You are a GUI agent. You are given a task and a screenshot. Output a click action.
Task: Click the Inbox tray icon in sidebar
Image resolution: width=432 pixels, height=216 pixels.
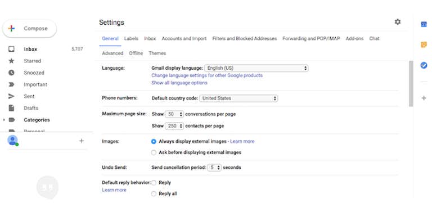coord(11,49)
